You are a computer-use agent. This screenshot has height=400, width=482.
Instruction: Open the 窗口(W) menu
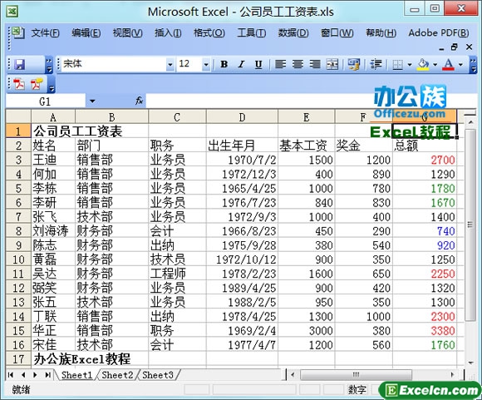337,32
